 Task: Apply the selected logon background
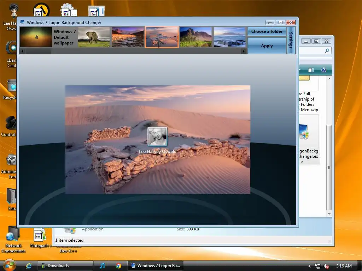click(267, 46)
